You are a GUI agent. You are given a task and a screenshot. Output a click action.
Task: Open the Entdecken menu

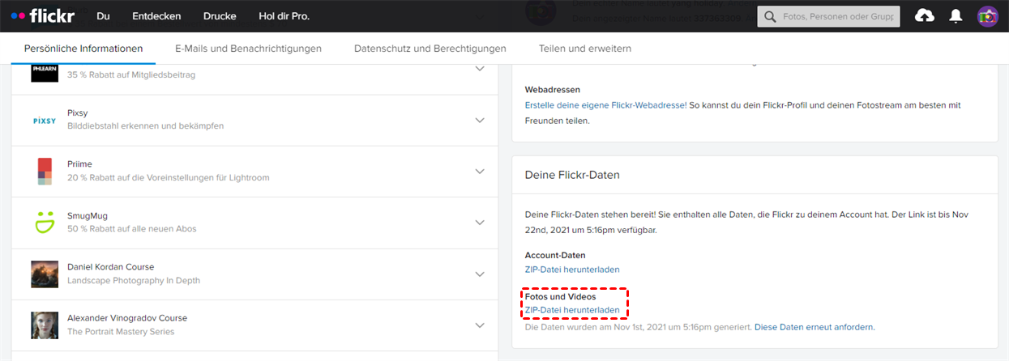(156, 16)
